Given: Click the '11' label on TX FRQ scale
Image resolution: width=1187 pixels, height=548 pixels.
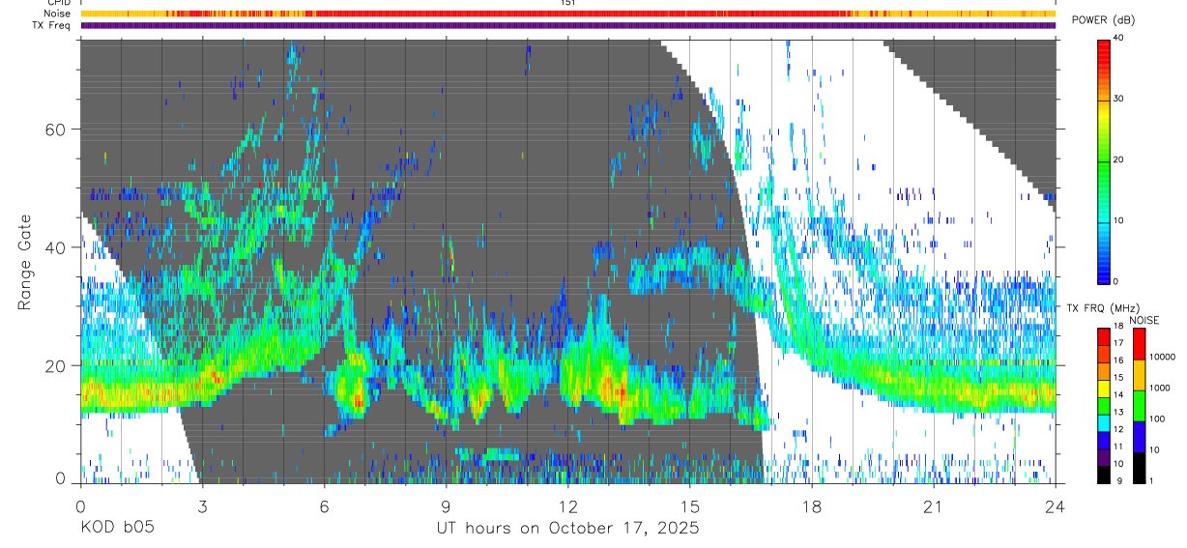Looking at the screenshot, I should coord(1118,447).
